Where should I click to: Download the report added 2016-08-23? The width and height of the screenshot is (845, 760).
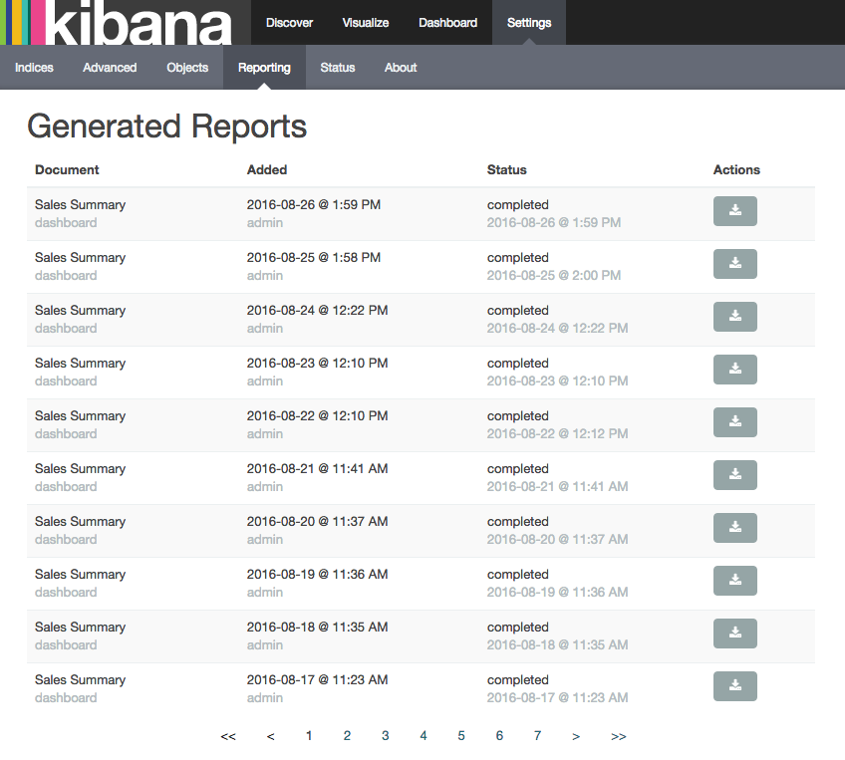734,370
